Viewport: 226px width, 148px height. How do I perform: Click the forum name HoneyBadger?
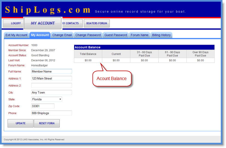click(x=39, y=66)
